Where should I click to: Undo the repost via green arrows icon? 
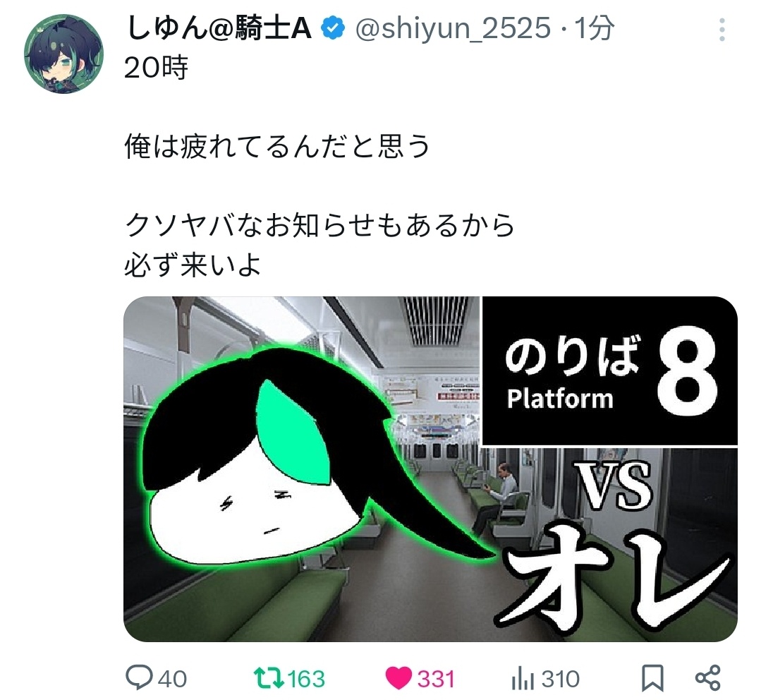click(x=269, y=677)
